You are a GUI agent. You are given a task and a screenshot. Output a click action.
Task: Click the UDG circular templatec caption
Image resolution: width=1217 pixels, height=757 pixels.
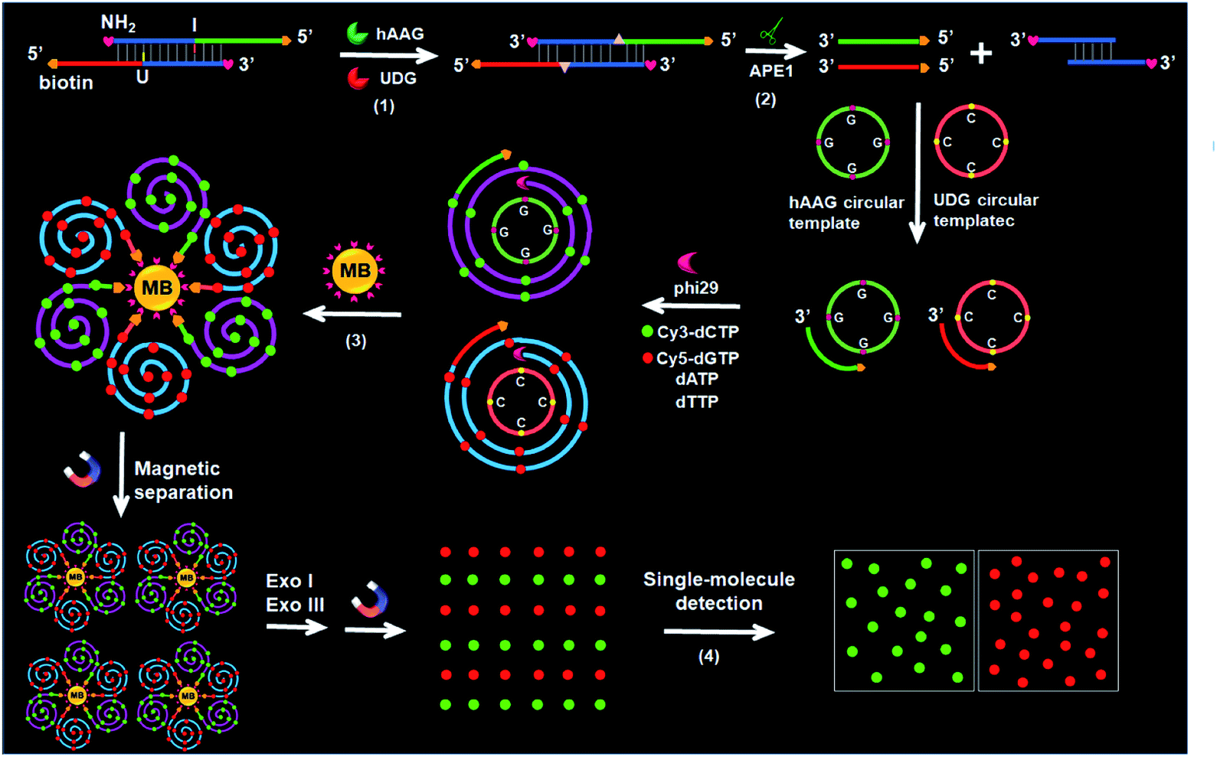(x=986, y=210)
